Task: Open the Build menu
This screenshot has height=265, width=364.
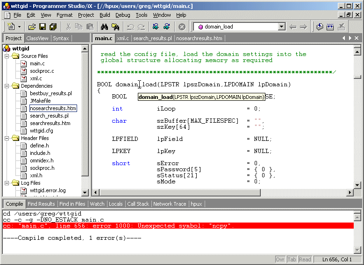Action: point(105,15)
